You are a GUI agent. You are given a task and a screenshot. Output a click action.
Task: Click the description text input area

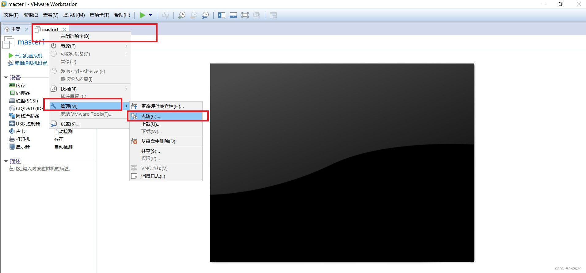point(40,169)
